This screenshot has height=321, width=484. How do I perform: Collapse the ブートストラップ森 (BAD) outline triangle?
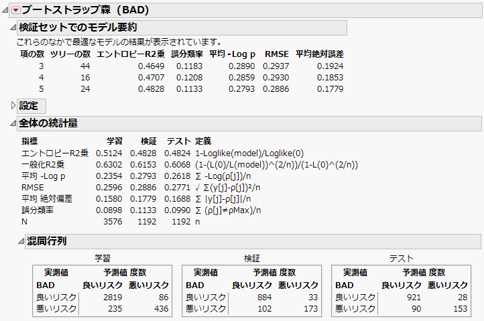7,10
